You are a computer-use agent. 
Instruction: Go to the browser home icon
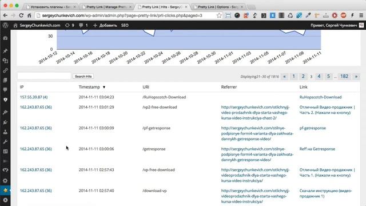[29, 15]
